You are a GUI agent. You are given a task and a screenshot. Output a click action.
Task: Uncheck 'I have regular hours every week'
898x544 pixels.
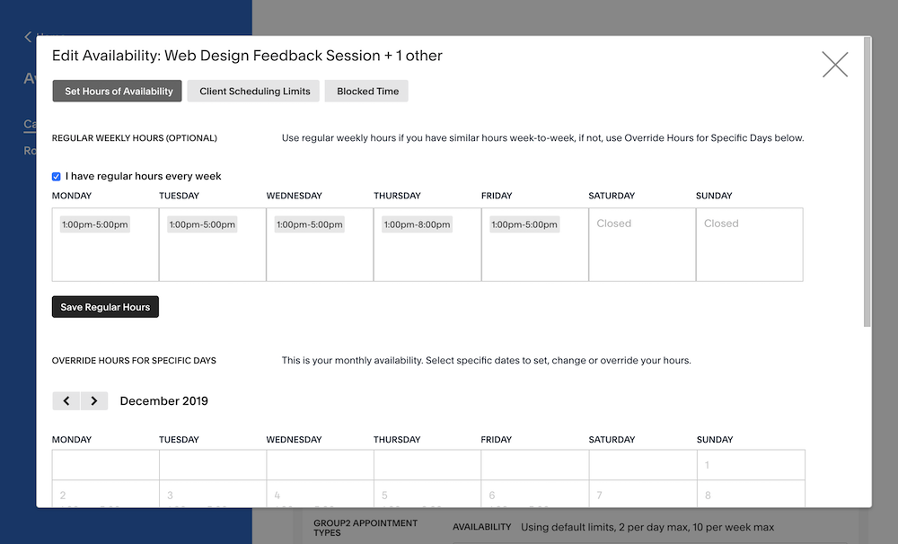pyautogui.click(x=56, y=176)
